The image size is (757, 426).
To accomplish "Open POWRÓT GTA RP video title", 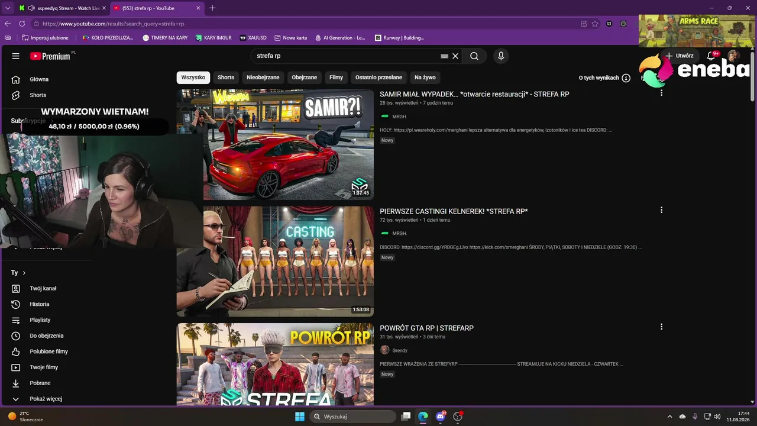I will click(426, 328).
